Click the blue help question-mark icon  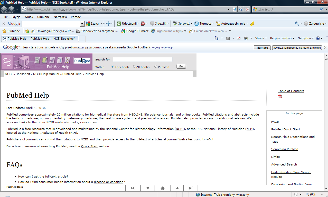[x=318, y=38]
